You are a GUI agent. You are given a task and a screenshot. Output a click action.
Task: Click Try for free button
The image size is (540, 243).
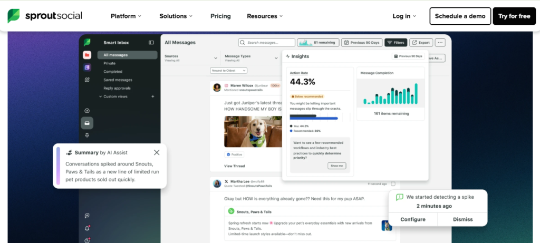coord(514,16)
